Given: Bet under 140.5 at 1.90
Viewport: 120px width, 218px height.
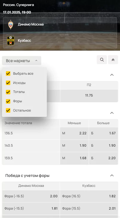Looking at the screenshot, I should click(x=74, y=145).
